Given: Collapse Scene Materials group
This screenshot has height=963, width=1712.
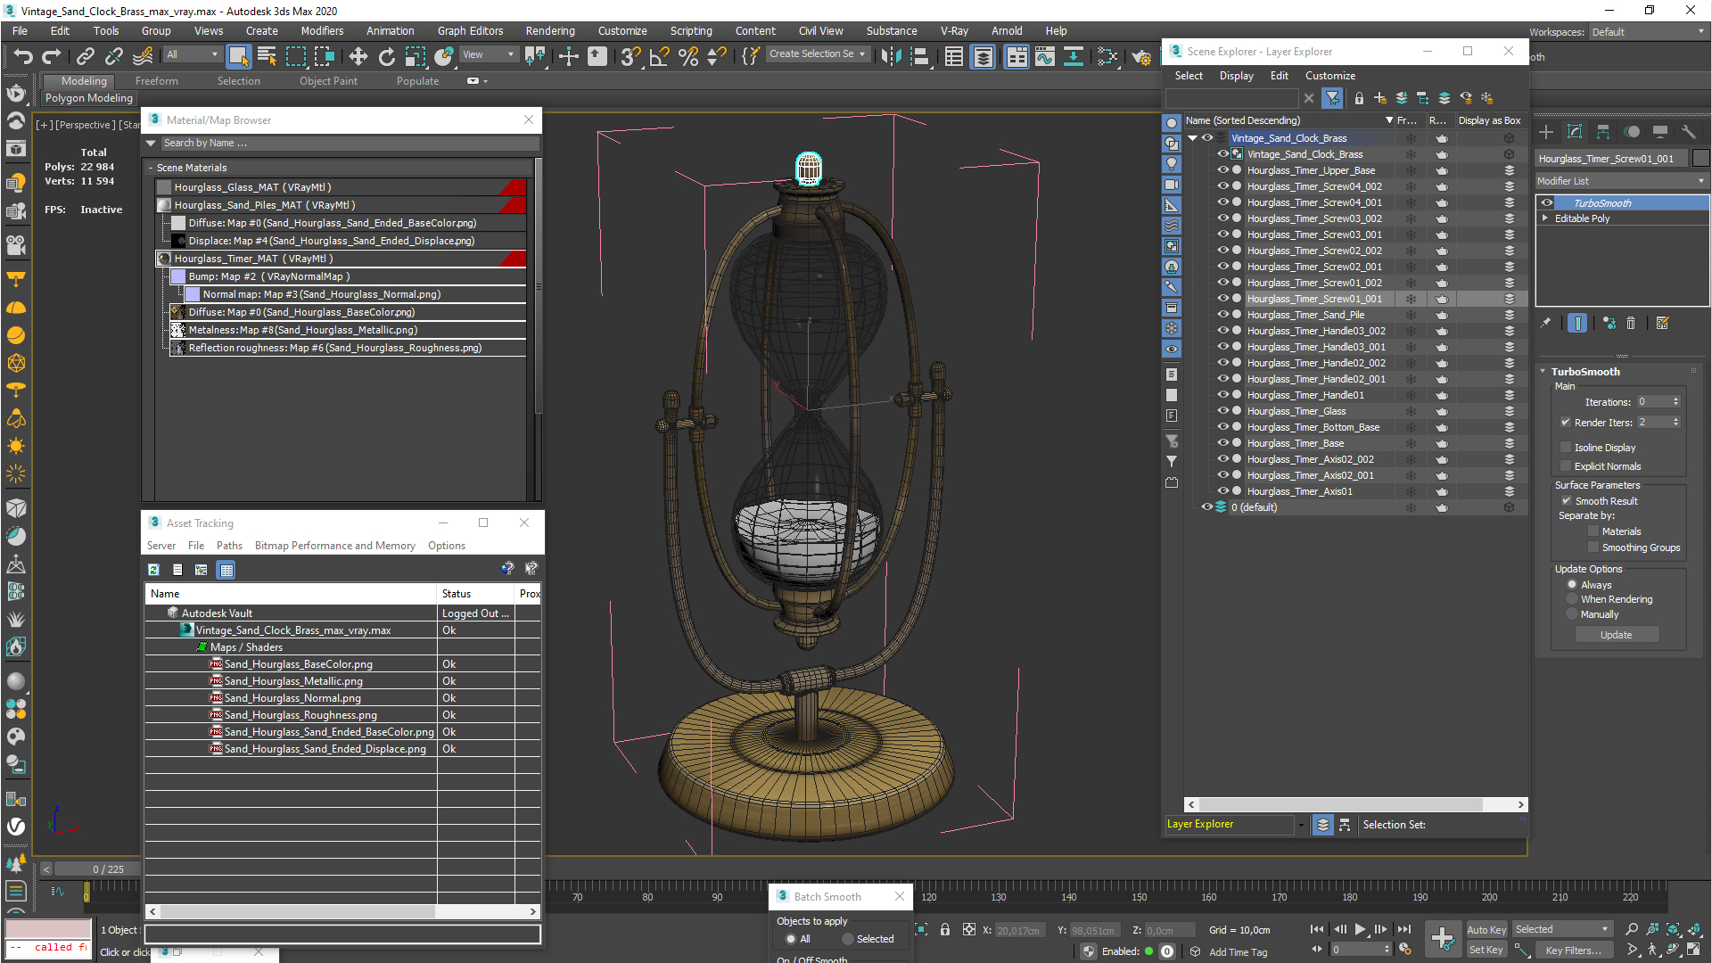Looking at the screenshot, I should [x=151, y=168].
